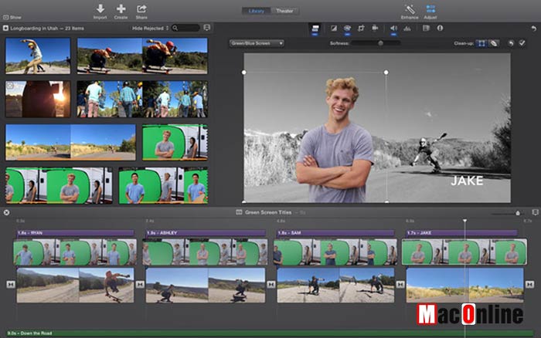Click the transition icon after the JAKE clip

[529, 284]
